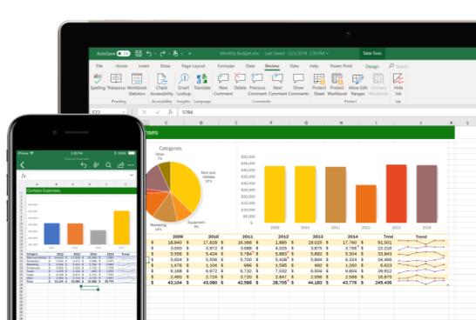
Task: Switch to the Data tab
Action: (x=250, y=66)
